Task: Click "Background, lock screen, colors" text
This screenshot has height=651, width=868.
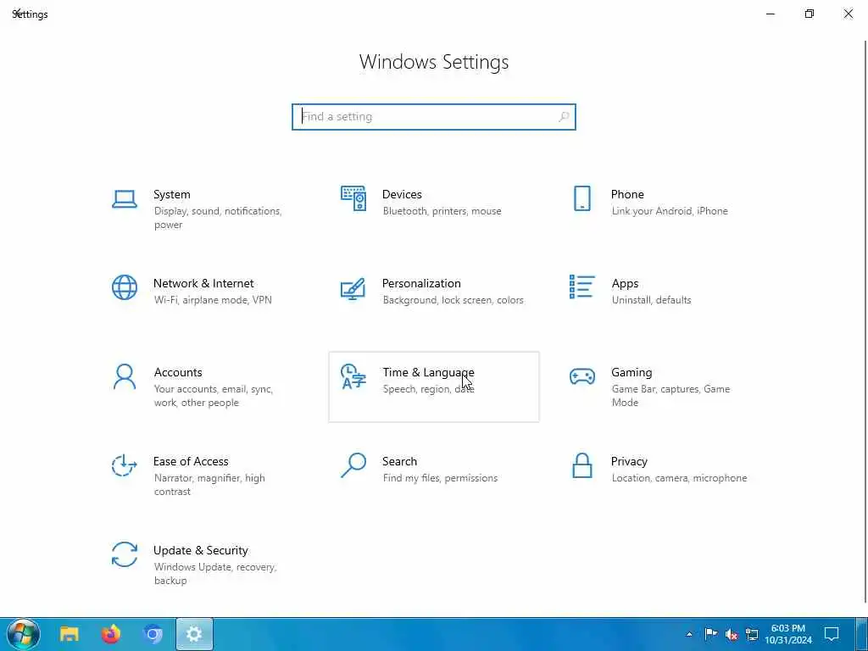Action: click(x=453, y=300)
